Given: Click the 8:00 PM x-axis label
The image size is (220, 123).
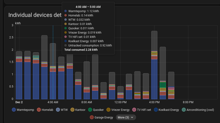Looking at the screenshot, I should [188, 102].
